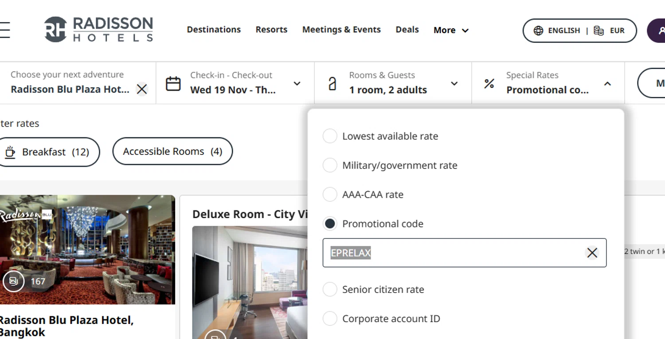Clear the promotional code field
Screen dimensions: 665x339
coord(592,253)
